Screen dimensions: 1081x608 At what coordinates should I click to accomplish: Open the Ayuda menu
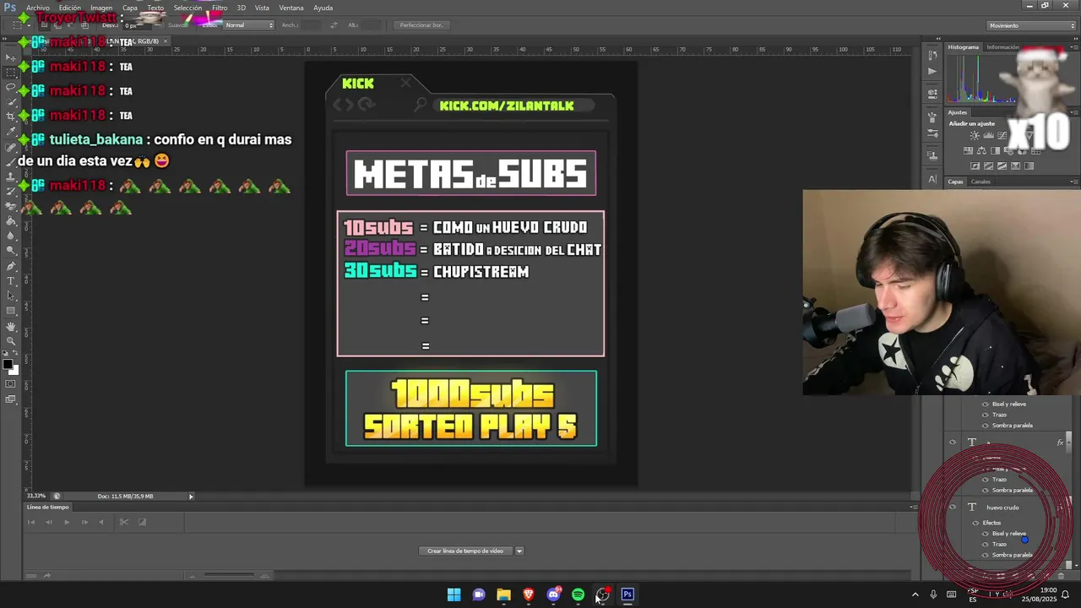[x=323, y=8]
